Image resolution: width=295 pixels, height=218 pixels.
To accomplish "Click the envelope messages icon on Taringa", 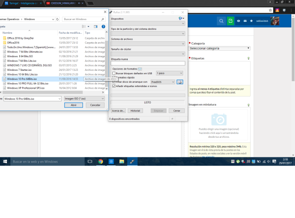I will point(245,21).
